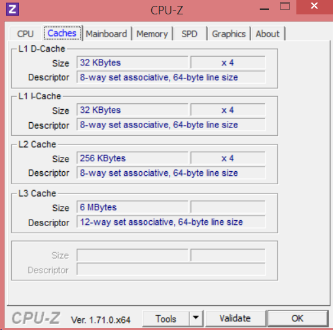The height and width of the screenshot is (330, 333).
Task: Open the About tab
Action: (x=268, y=34)
